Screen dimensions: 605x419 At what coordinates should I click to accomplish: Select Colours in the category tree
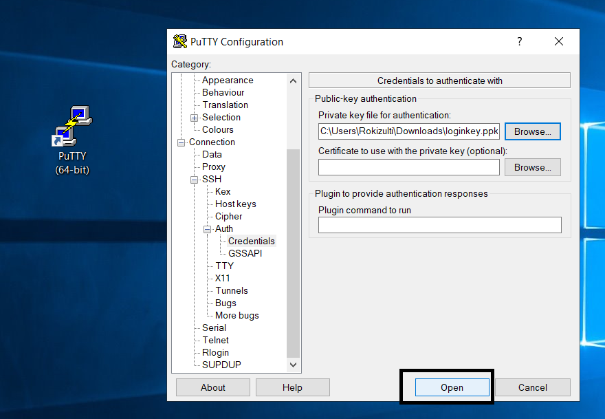point(218,129)
